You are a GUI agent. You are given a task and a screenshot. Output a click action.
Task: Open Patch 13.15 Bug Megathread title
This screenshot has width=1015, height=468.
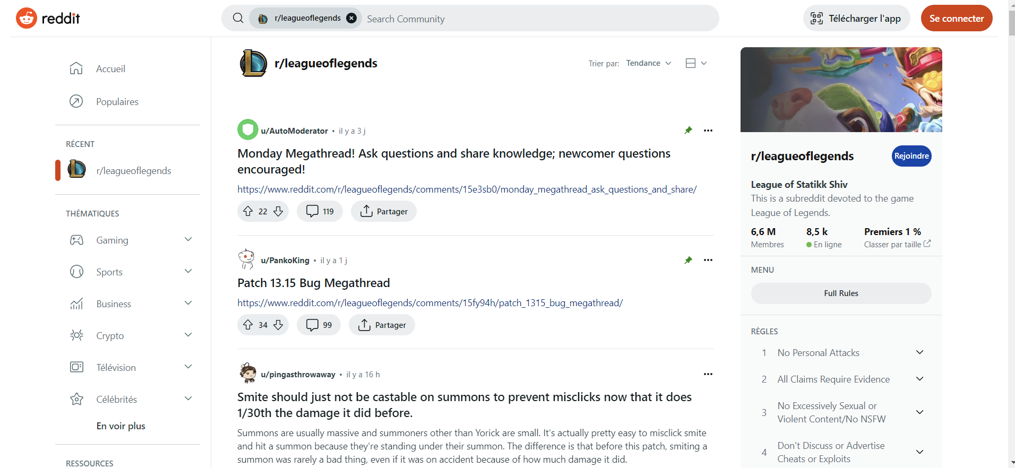pyautogui.click(x=314, y=283)
